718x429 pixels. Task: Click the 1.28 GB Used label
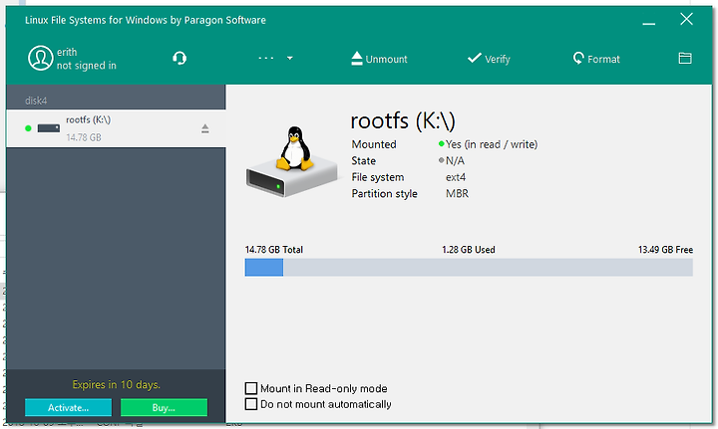click(469, 250)
